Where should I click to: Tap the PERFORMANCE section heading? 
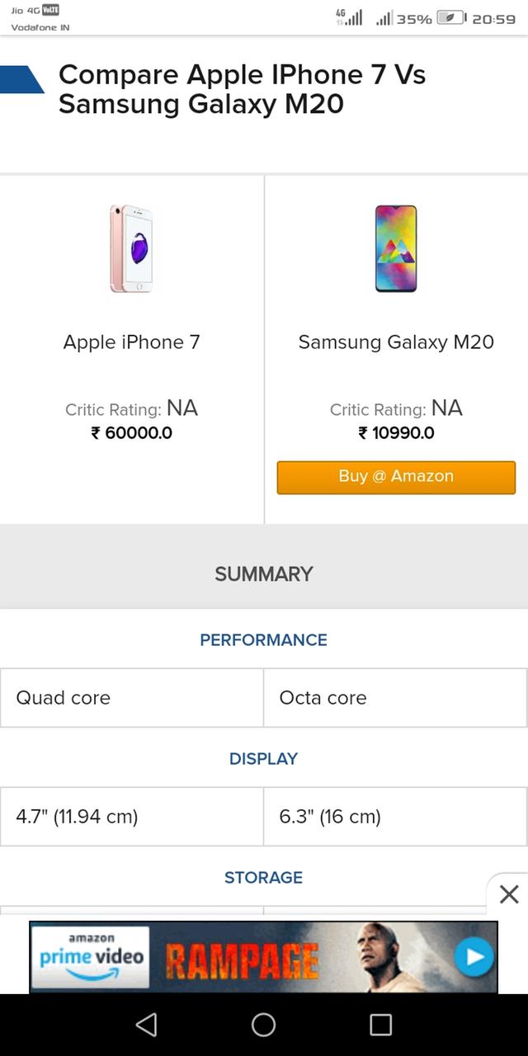(264, 640)
